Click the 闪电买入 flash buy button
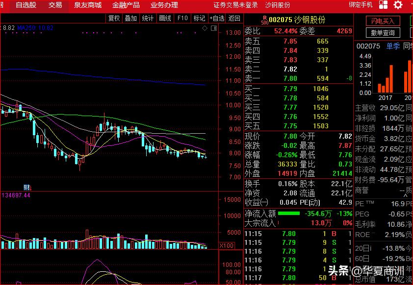413x285 pixels. (383, 21)
